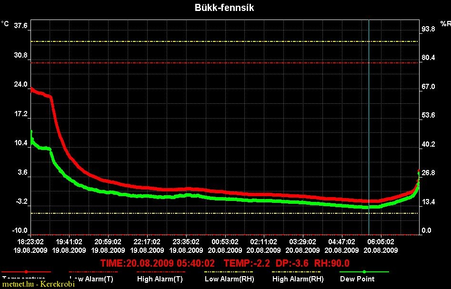Click the cyan vertical cursor line on chart
The height and width of the screenshot is (289, 451).
pos(369,119)
